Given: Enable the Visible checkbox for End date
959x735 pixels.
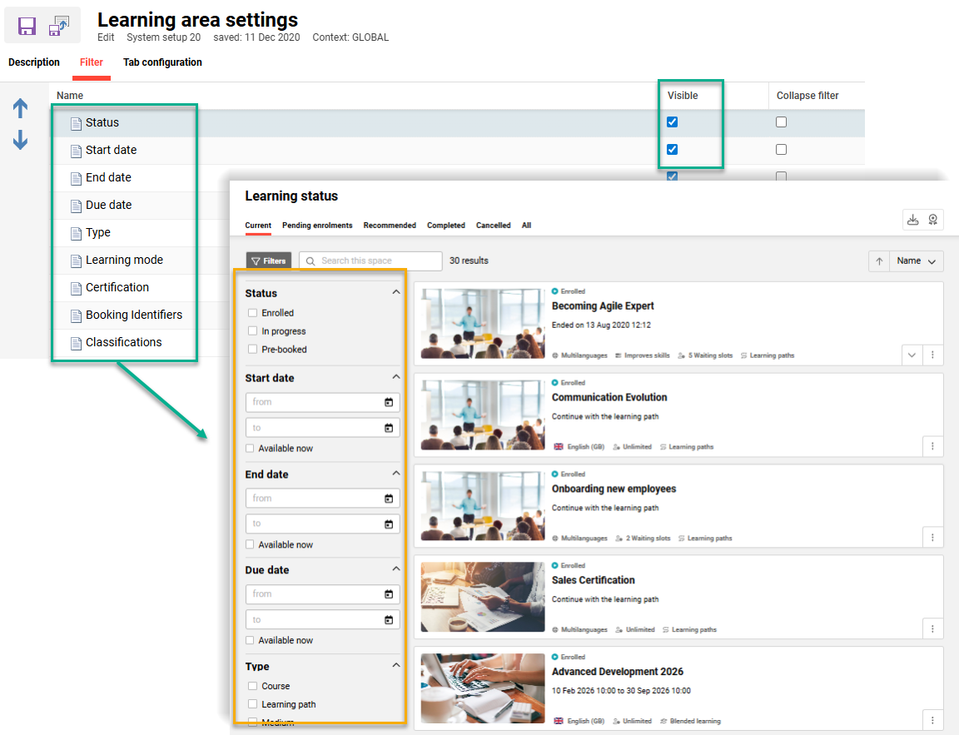Looking at the screenshot, I should 672,176.
